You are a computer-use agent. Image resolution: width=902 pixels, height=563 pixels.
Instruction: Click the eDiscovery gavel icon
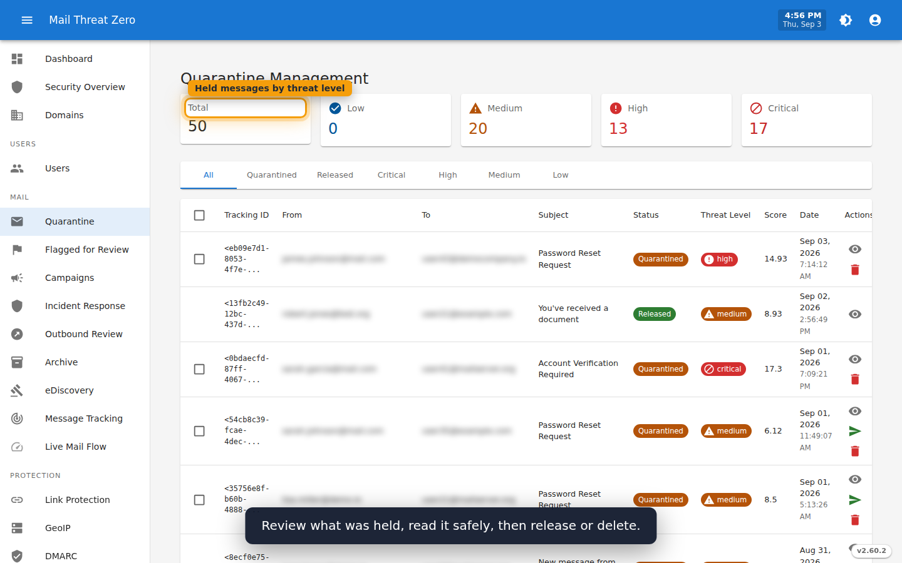point(17,390)
